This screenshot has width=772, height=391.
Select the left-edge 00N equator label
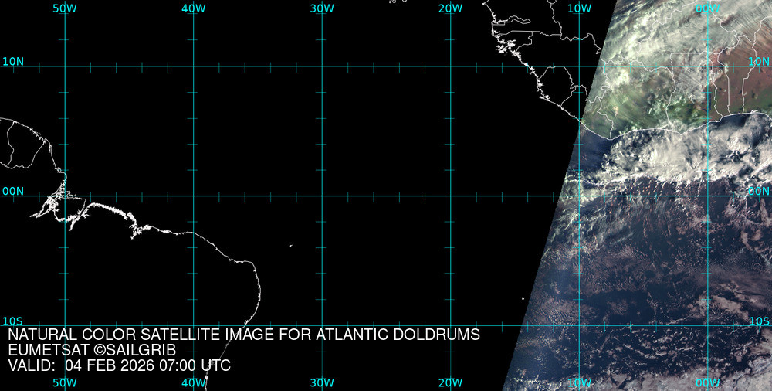13,191
